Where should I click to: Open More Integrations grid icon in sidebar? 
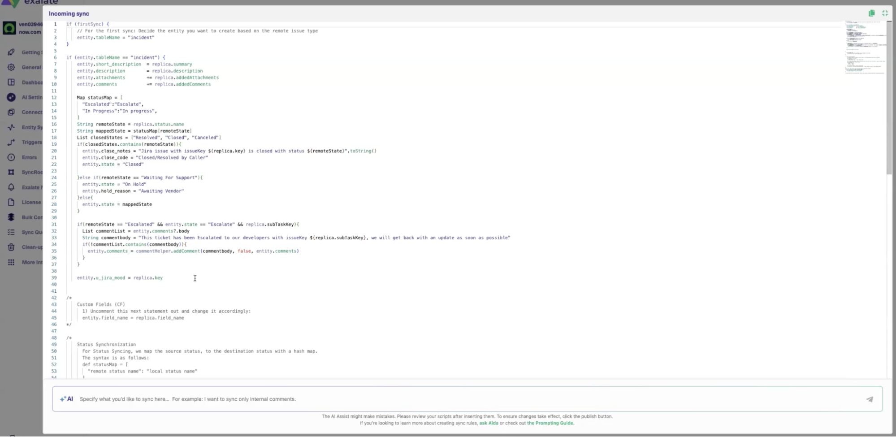click(x=11, y=262)
